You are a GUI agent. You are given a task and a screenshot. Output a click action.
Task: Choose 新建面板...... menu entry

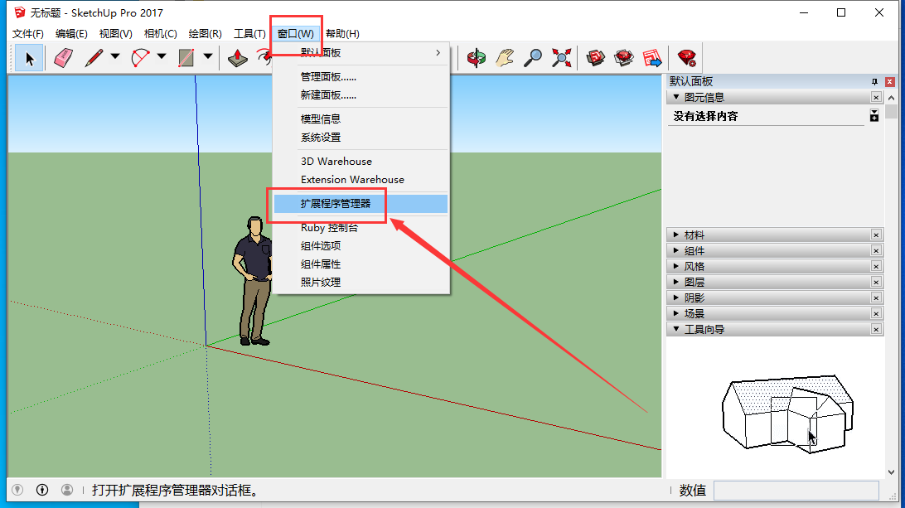tap(361, 95)
